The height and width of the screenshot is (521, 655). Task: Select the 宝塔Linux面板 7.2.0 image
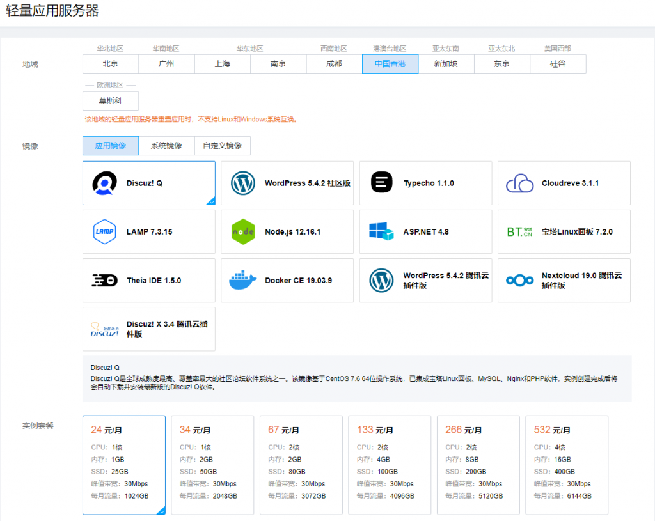tap(564, 231)
